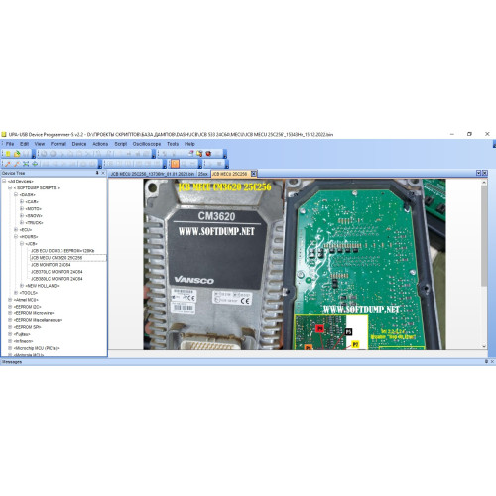Expand the EEPROM Microwire tree node
The height and width of the screenshot is (496, 496).
10,313
